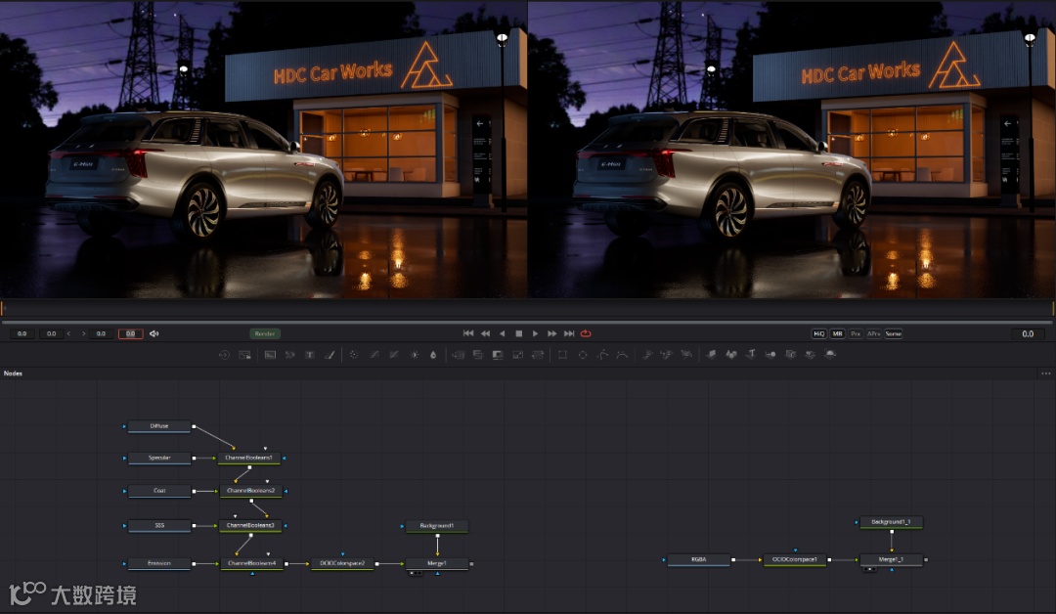The image size is (1056, 614).
Task: Click the green Render button
Action: click(265, 334)
